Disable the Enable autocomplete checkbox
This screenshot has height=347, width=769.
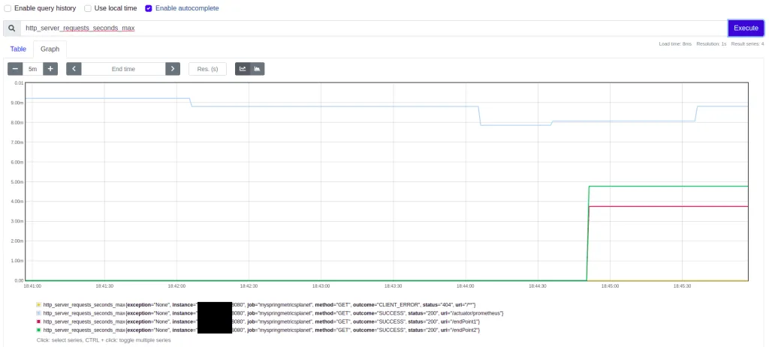149,8
